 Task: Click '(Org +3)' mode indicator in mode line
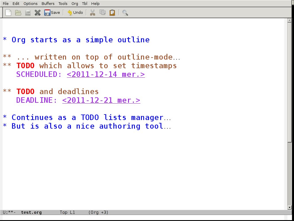[x=98, y=212]
